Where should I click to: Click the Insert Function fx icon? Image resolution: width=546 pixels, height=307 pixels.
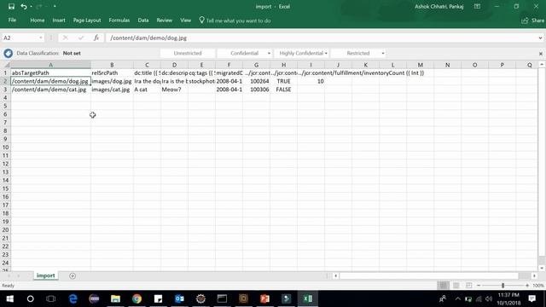point(96,38)
